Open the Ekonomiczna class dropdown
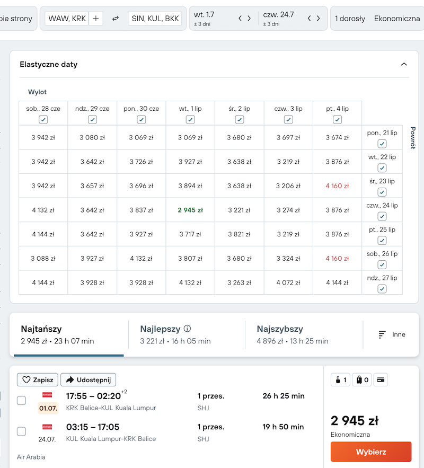Viewport: 424px width, 468px height. 397,19
